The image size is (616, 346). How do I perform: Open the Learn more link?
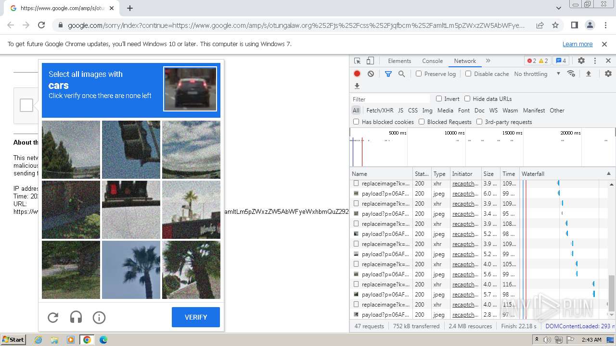tap(577, 44)
